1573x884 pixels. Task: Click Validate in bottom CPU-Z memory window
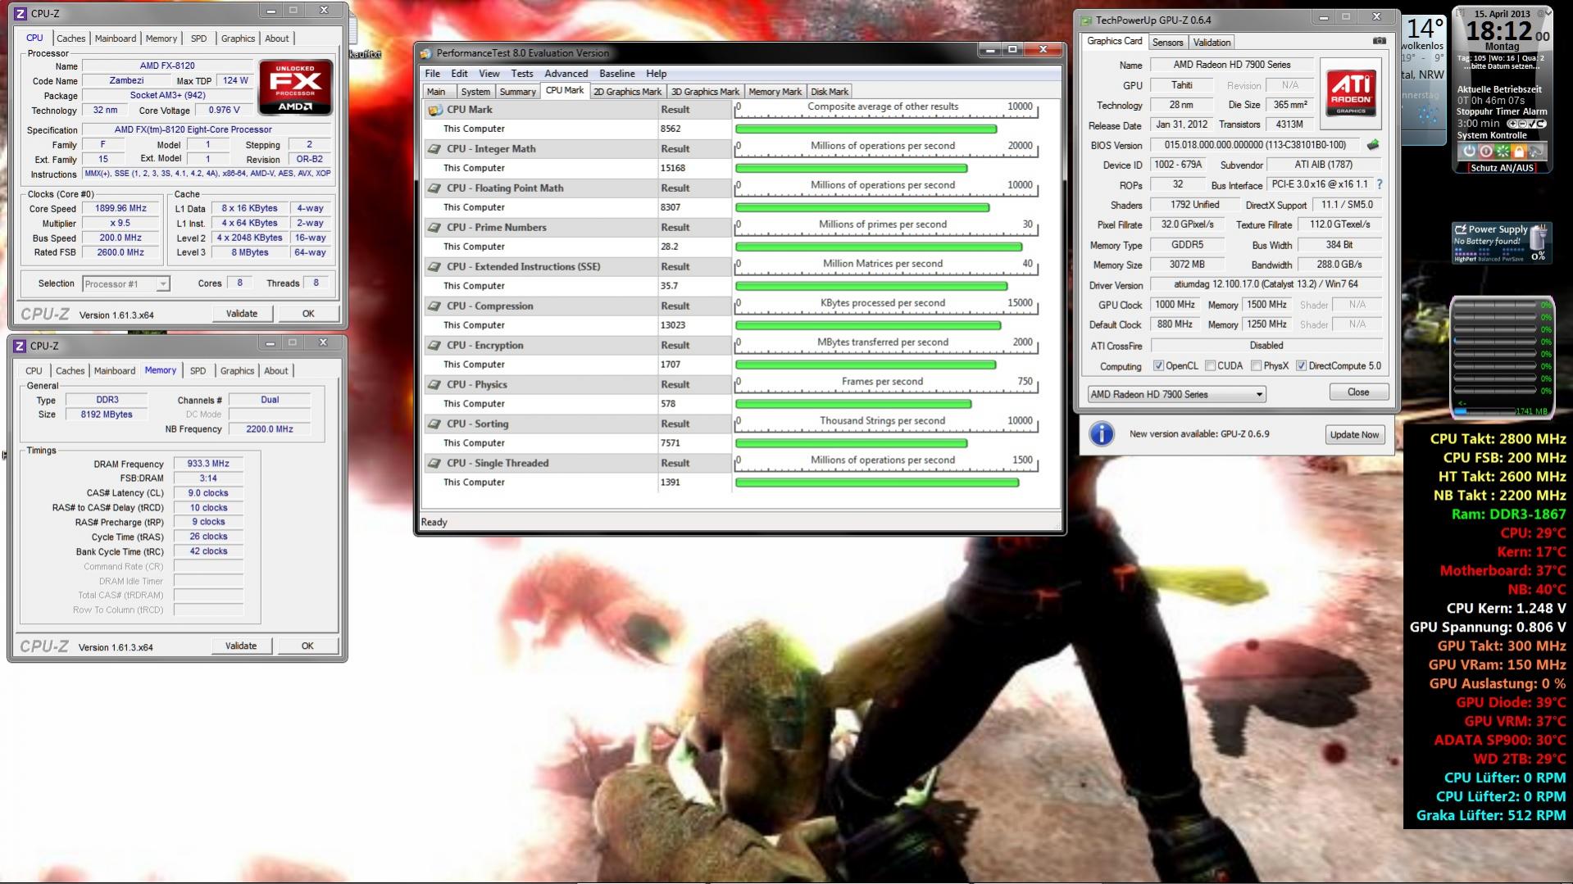pos(241,646)
